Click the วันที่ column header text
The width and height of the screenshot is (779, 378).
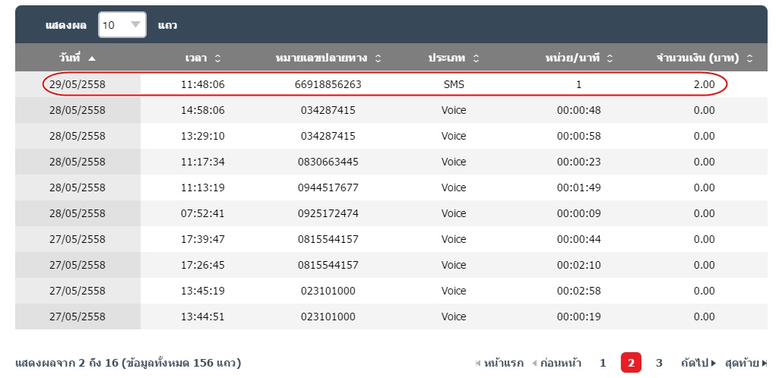70,58
